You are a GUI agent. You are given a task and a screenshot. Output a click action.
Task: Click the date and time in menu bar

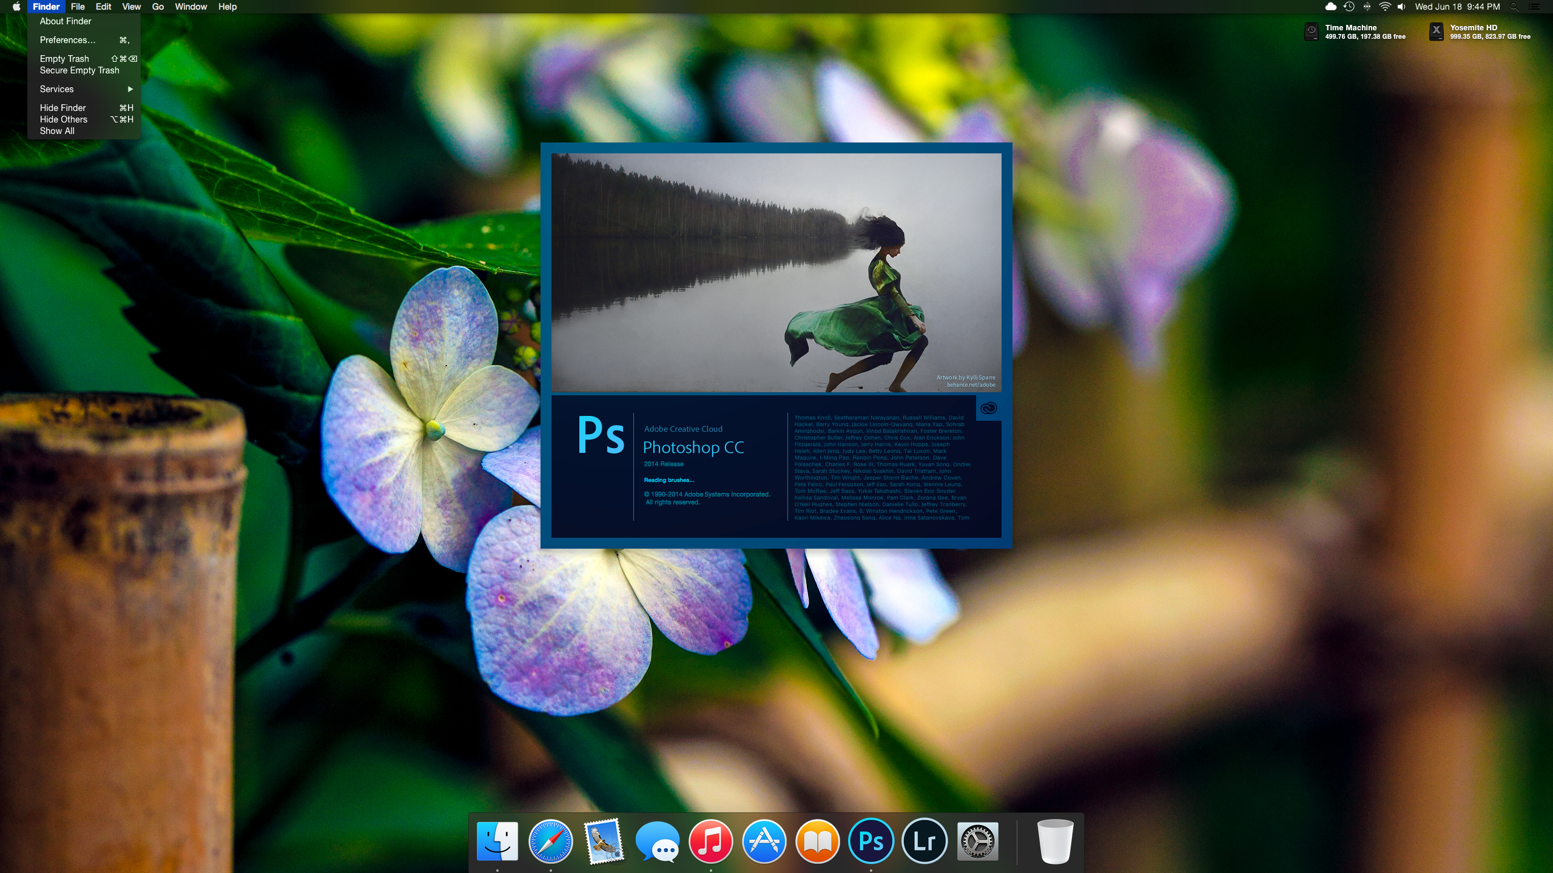[1457, 7]
